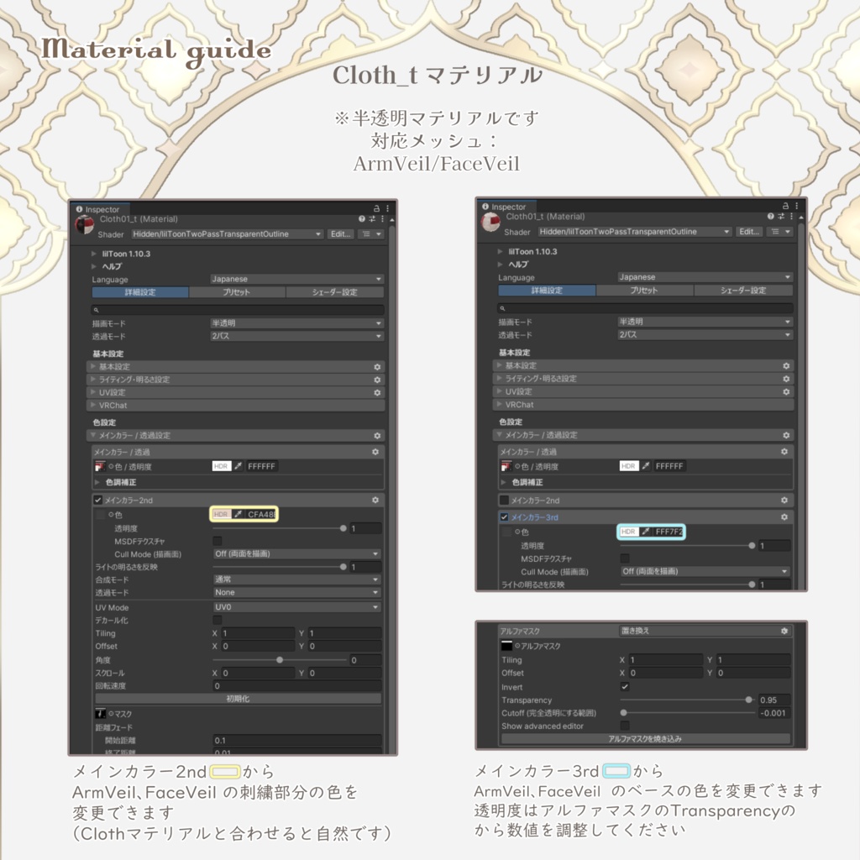Open 透過モード 2パス dropdown in right panel
This screenshot has height=860, width=860.
tap(705, 334)
